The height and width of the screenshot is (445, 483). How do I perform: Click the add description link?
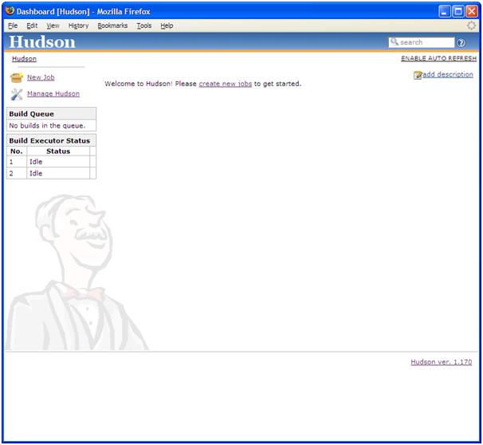[x=448, y=75]
